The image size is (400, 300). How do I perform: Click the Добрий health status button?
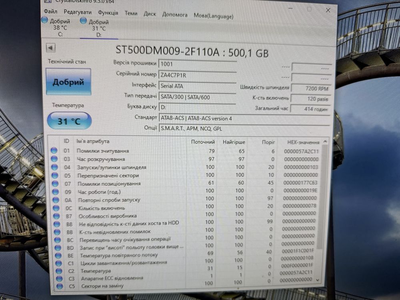pos(68,82)
